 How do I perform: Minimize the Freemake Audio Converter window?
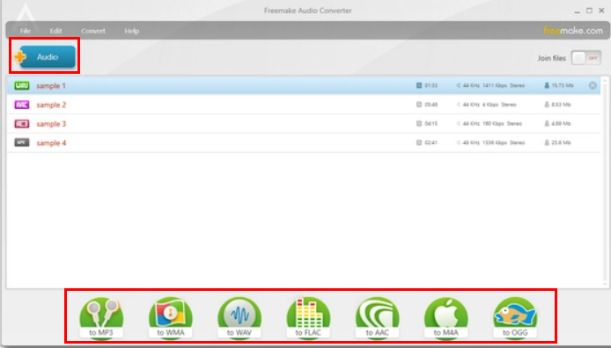point(577,11)
